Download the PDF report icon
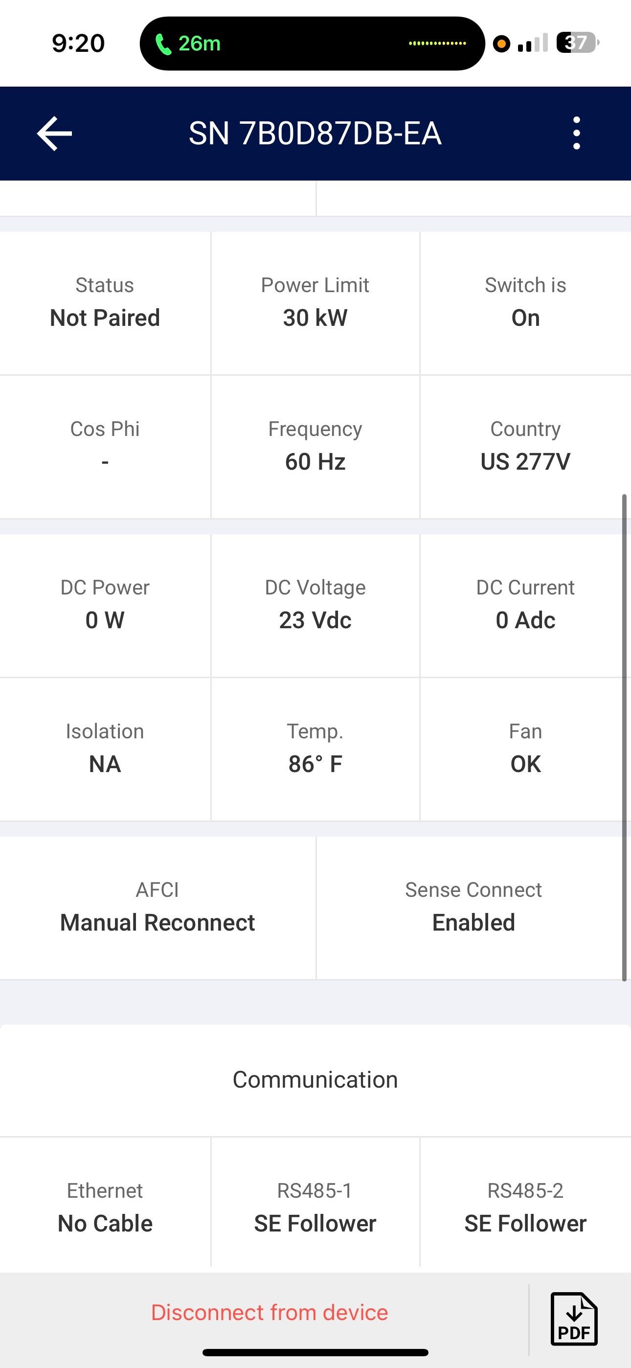Screen dimensions: 631x1368 (x=574, y=1319)
